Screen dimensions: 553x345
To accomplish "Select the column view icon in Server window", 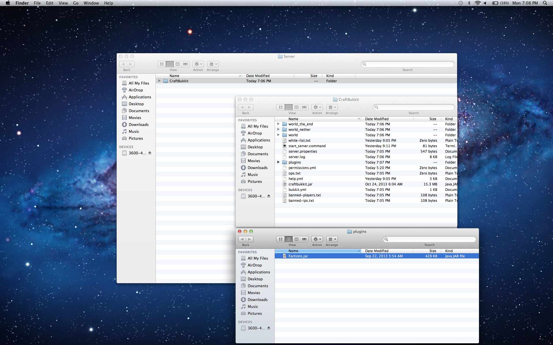I will [177, 64].
